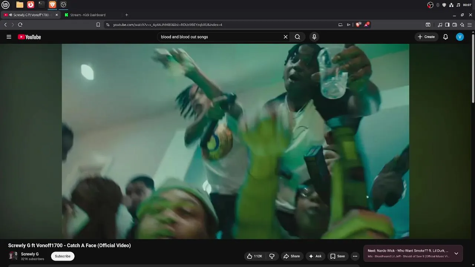Click the install/cast screen icon in address bar
This screenshot has width=475, height=267.
(x=340, y=24)
